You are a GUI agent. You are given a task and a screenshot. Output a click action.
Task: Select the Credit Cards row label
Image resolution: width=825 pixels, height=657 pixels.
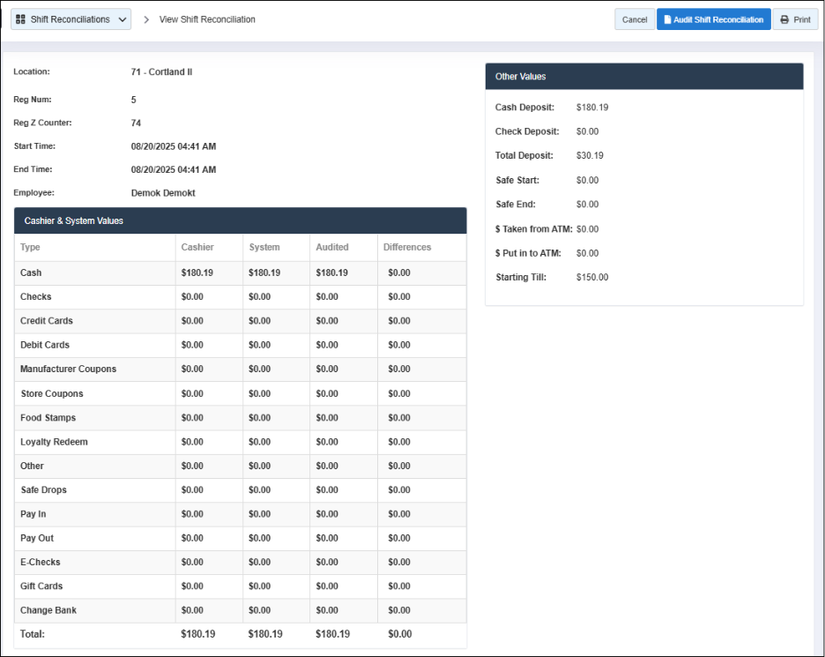pyautogui.click(x=47, y=321)
